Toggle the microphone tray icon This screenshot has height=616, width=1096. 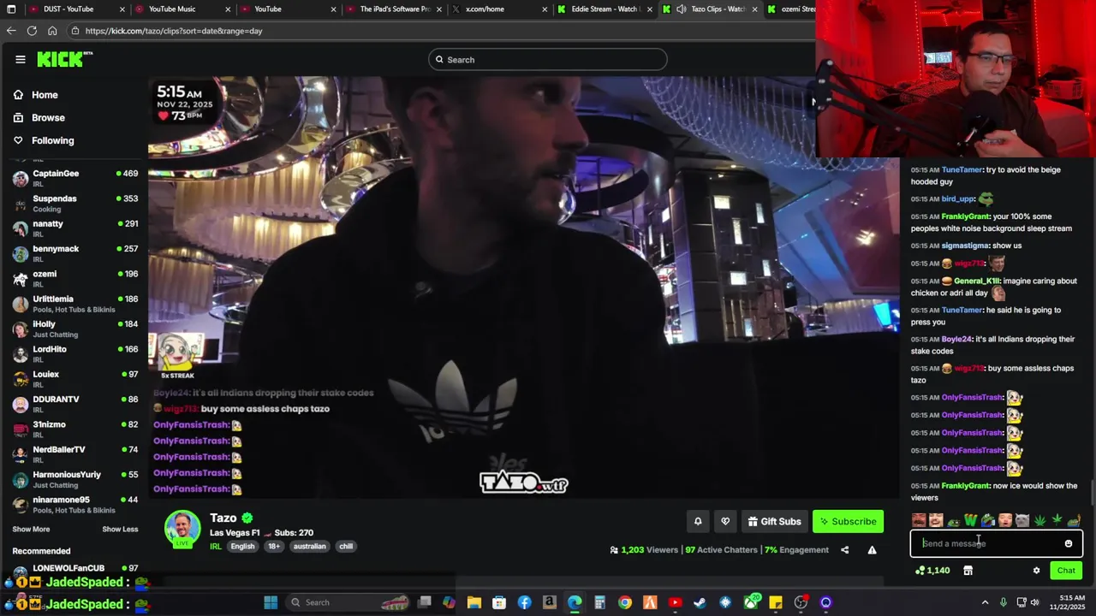[x=1004, y=602]
